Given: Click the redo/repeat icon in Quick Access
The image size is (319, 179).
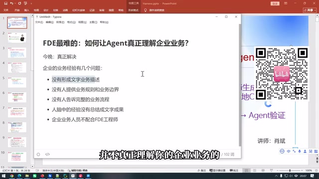Looking at the screenshot, I should tap(19, 3).
